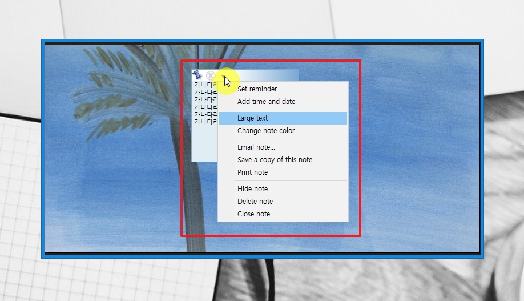This screenshot has height=301, width=524.
Task: Open Change note color...
Action: (283, 131)
